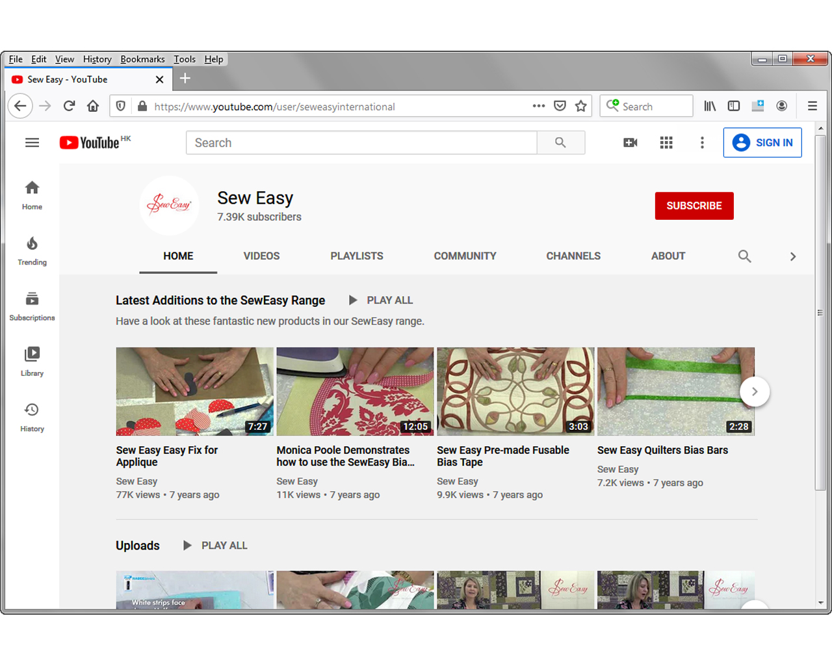
Task: Show tracking protection shield info
Action: click(120, 106)
